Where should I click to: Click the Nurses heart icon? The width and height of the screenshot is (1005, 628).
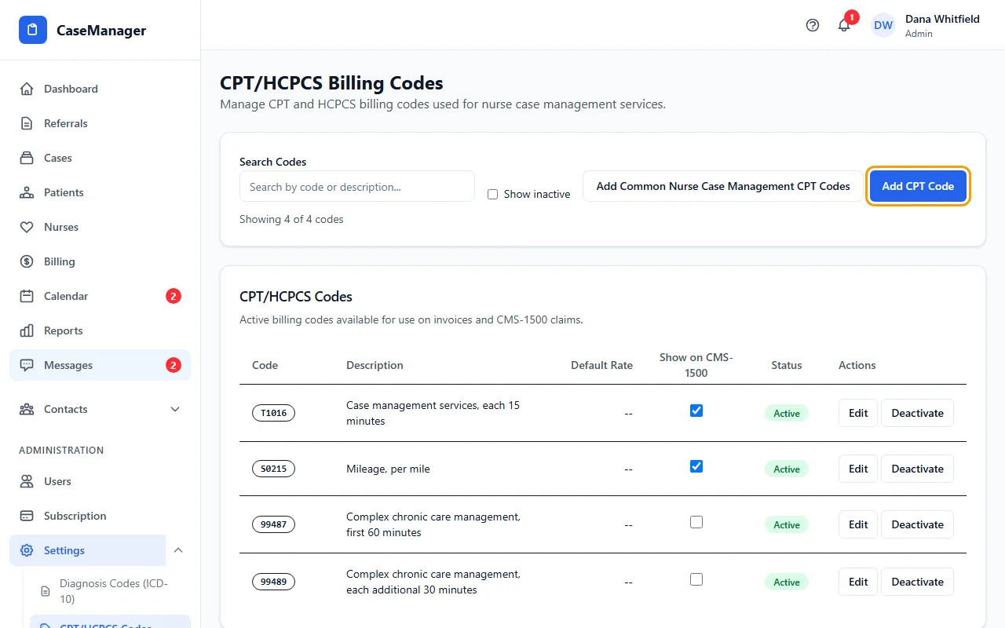27,227
